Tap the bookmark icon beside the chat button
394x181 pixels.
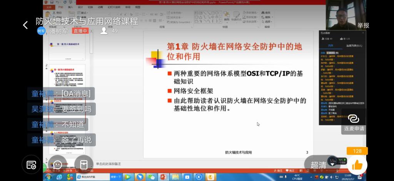click(x=84, y=165)
